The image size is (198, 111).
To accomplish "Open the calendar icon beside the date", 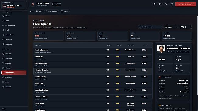I will (x=33, y=4).
